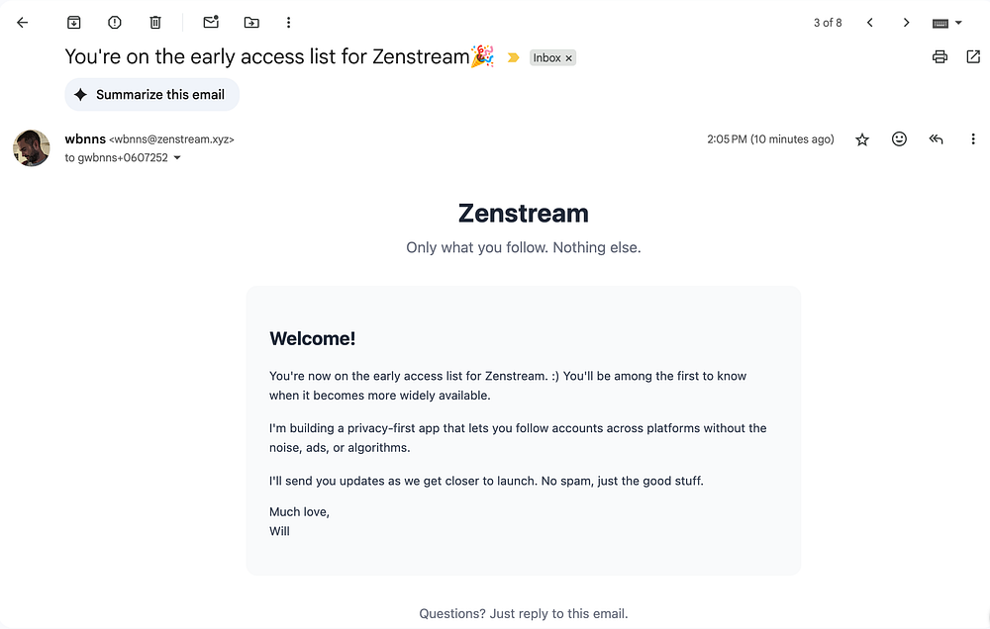Open the toolbar's More options menu

click(x=288, y=22)
